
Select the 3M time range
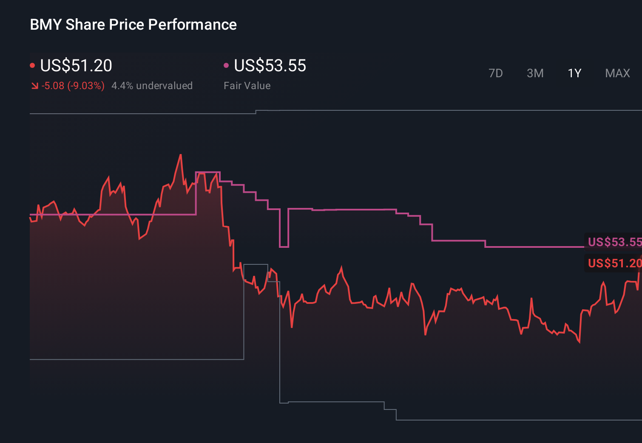535,73
